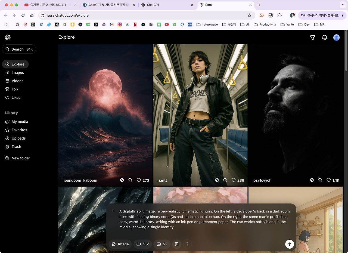
Task: Click the address bar URL
Action: tap(68, 16)
